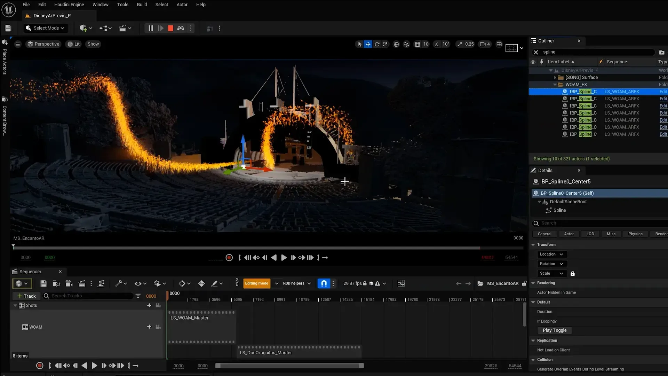Viewport: 668px width, 376px height.
Task: Activate the Scale tool in viewport toolbar
Action: [385, 44]
